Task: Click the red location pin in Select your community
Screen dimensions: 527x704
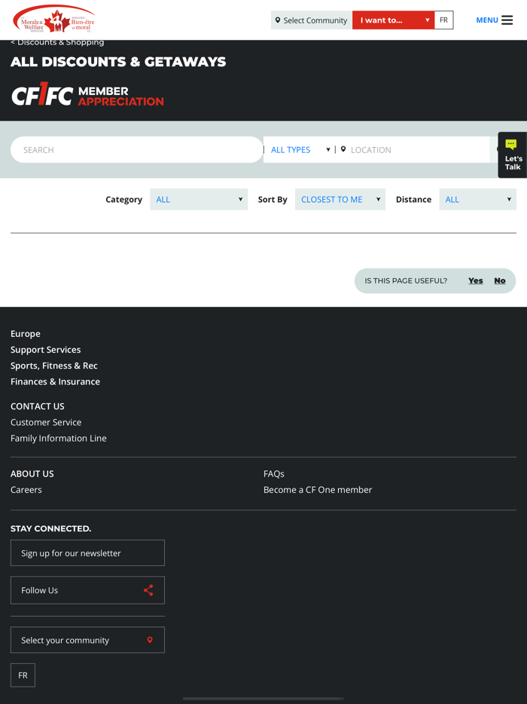Action: [150, 640]
